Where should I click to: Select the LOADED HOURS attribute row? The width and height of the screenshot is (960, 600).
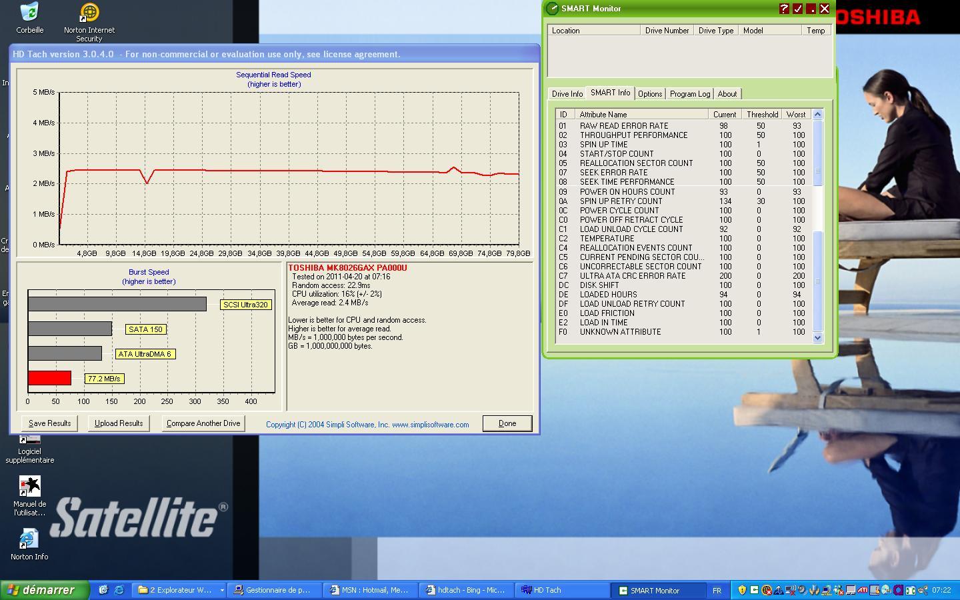coord(684,295)
